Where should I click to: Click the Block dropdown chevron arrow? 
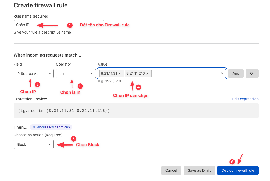coord(49,144)
